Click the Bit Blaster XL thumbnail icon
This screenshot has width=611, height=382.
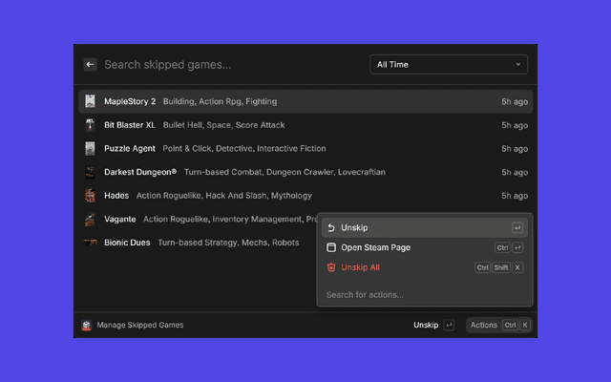(x=90, y=125)
